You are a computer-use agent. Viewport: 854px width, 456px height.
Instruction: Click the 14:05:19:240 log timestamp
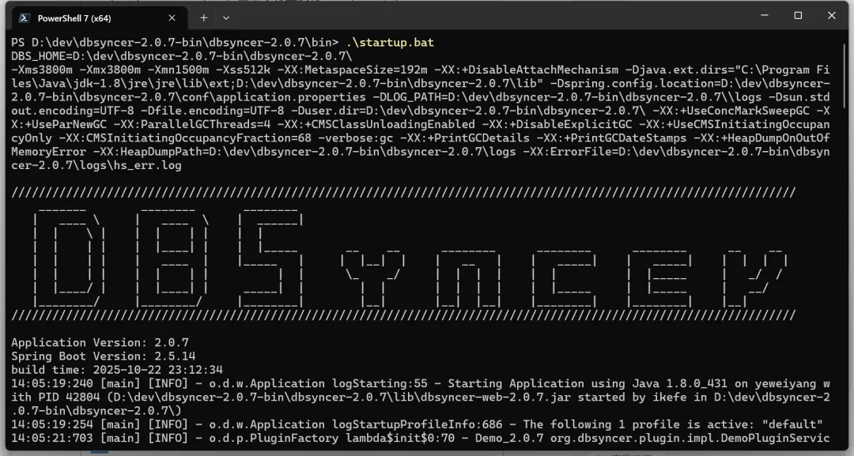click(51, 383)
